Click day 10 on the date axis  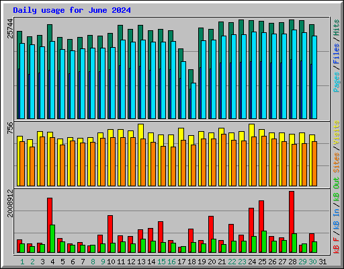coord(111,262)
